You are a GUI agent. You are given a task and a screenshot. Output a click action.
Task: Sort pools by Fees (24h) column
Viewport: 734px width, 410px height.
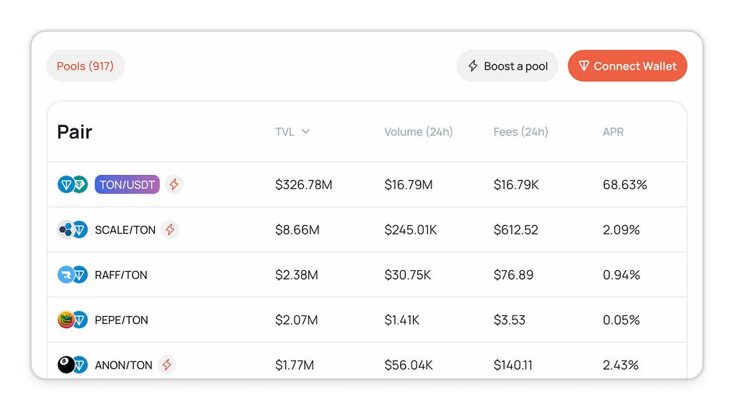pos(520,132)
